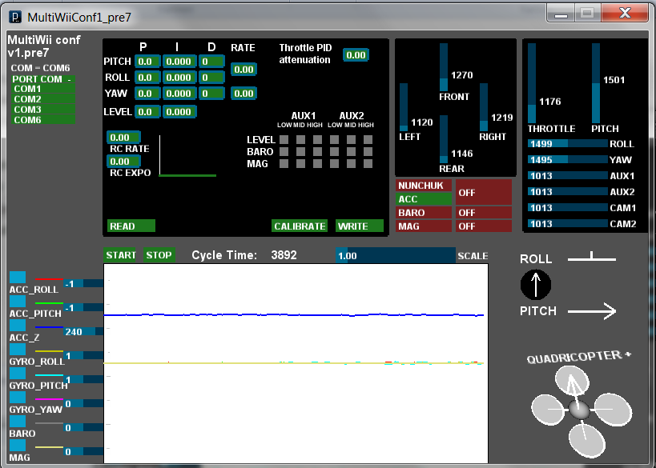Check LEVEL AUX2 HIGH box
Viewport: 656px width, 468px height.
(x=368, y=139)
